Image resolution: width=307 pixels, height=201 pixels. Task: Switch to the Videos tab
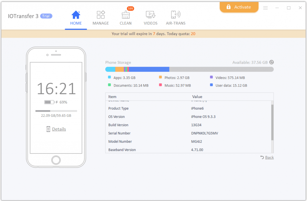tap(151, 17)
